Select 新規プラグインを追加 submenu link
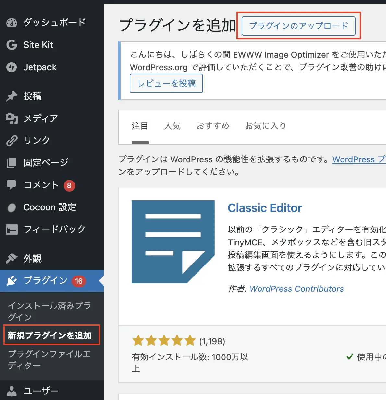The image size is (386, 400). coord(50,335)
